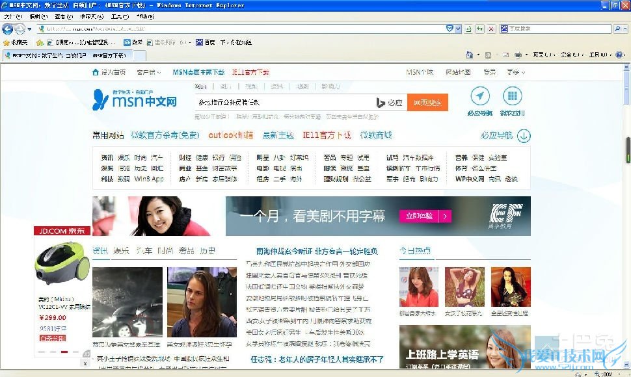
Task: Open the 帮助 menu
Action: coord(145,16)
